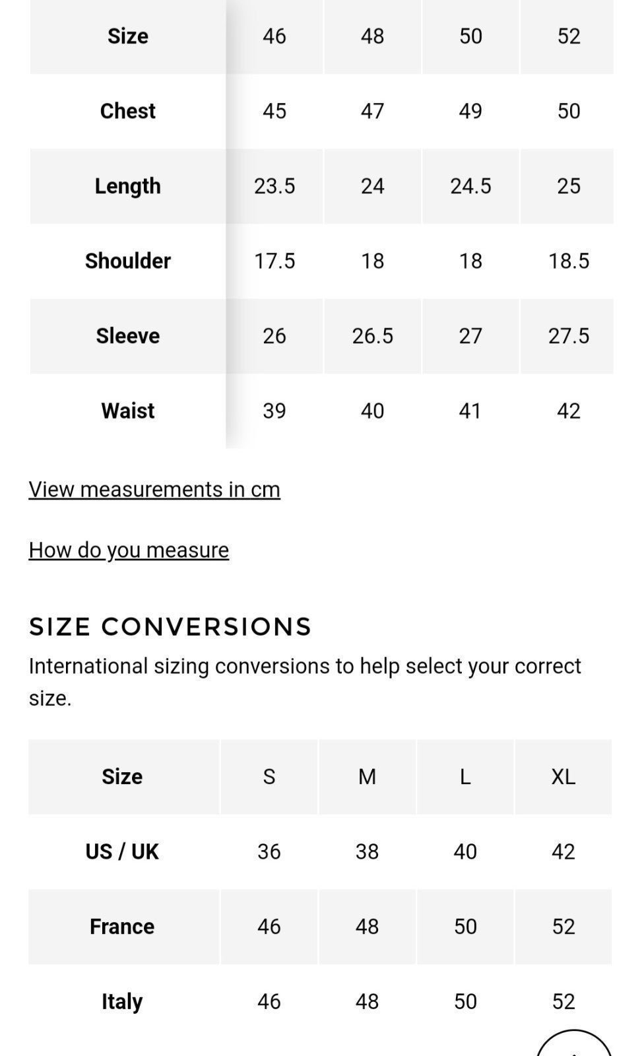Click sleeve value 27.5 cell

pyautogui.click(x=568, y=336)
